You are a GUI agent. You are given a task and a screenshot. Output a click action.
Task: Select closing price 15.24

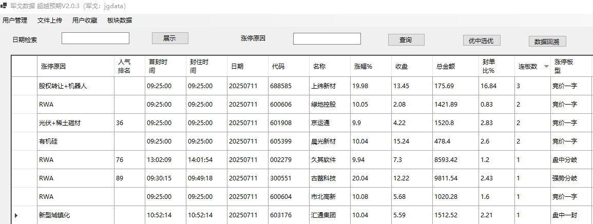tap(412, 141)
